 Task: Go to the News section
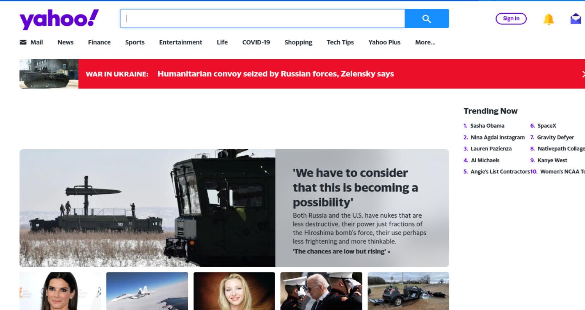(x=66, y=42)
